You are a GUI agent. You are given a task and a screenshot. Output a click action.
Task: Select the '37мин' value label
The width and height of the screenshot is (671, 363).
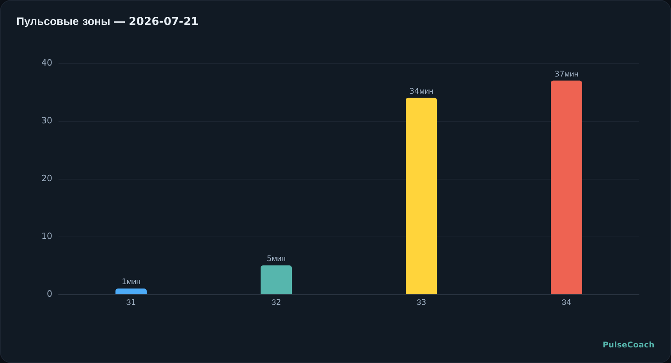point(566,74)
